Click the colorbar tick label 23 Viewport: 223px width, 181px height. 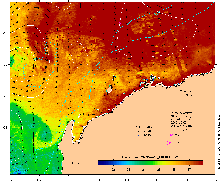point(128,170)
